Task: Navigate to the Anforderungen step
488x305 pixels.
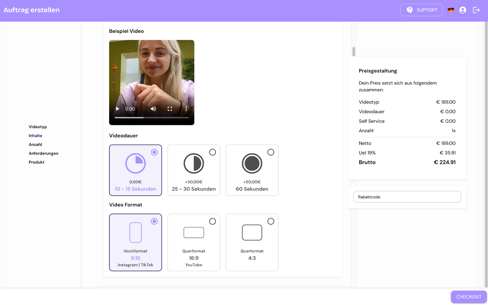Action: pos(43,153)
